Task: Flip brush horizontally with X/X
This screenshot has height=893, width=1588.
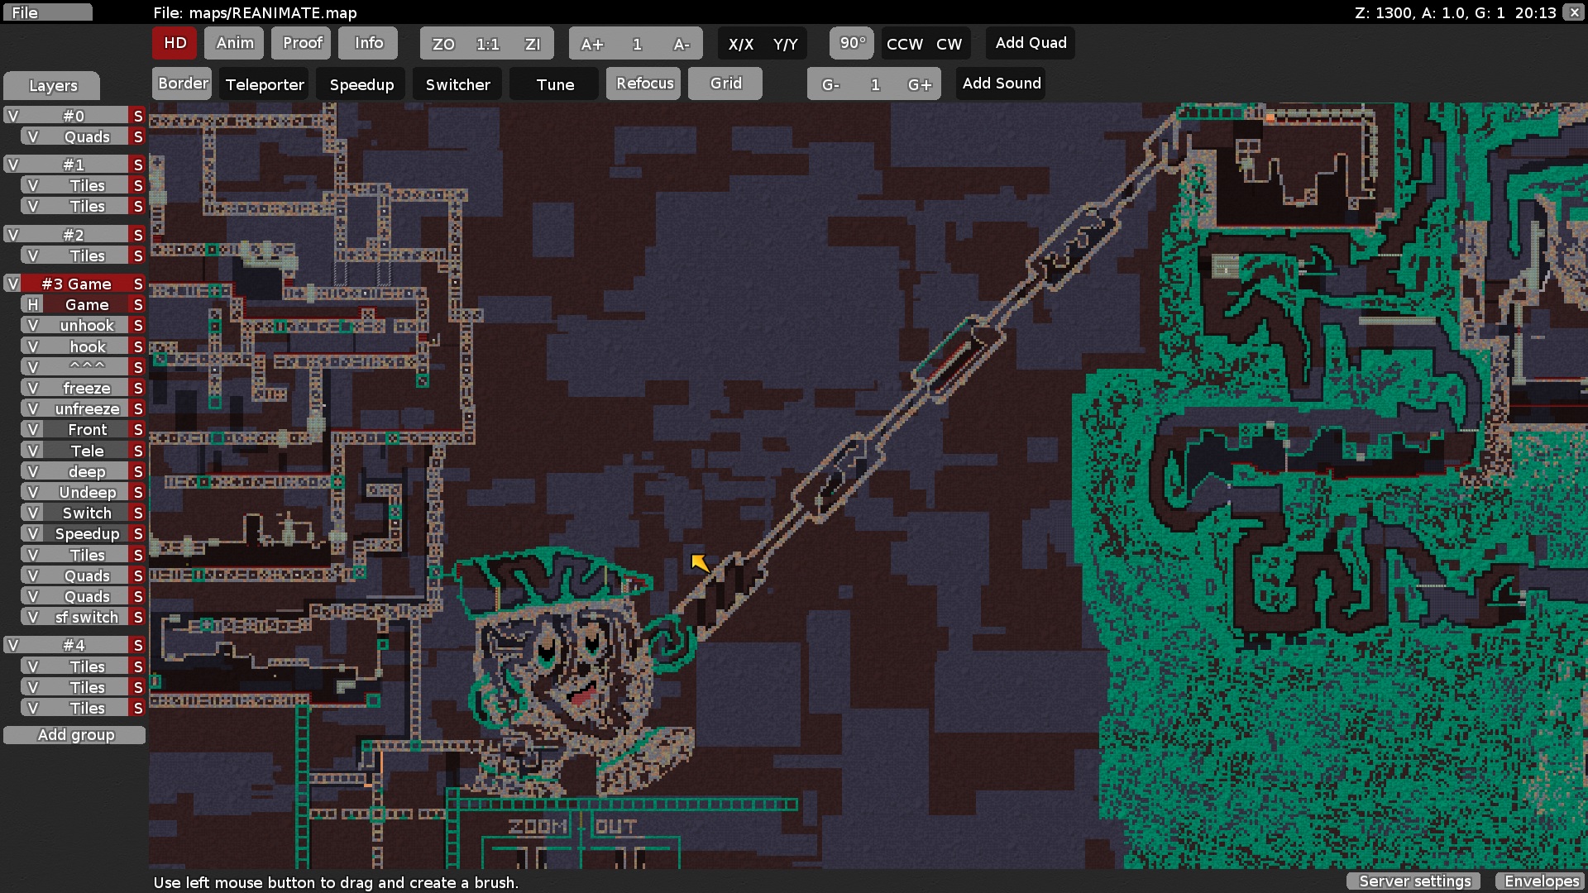Action: tap(740, 44)
